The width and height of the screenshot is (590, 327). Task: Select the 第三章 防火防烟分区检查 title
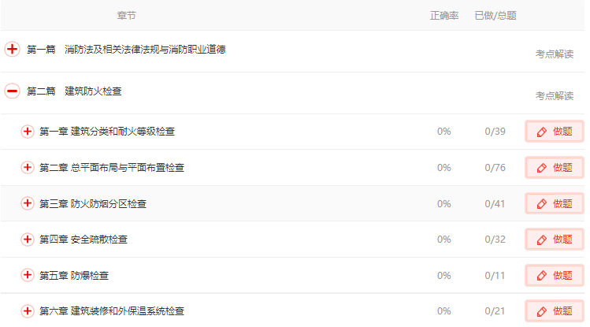coord(93,204)
